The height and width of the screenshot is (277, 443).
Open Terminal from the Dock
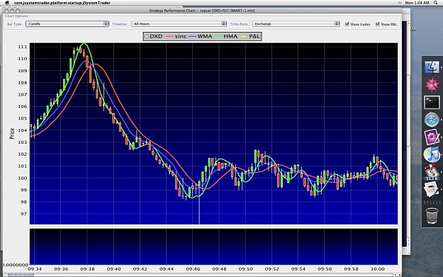coord(432,102)
